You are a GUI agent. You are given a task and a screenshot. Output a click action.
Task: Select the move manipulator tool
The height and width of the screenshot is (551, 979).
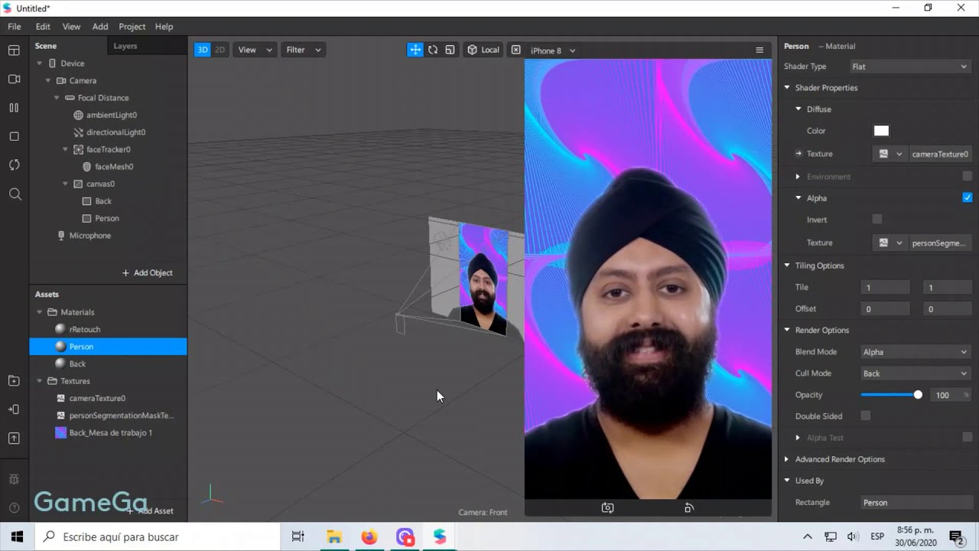pos(415,50)
